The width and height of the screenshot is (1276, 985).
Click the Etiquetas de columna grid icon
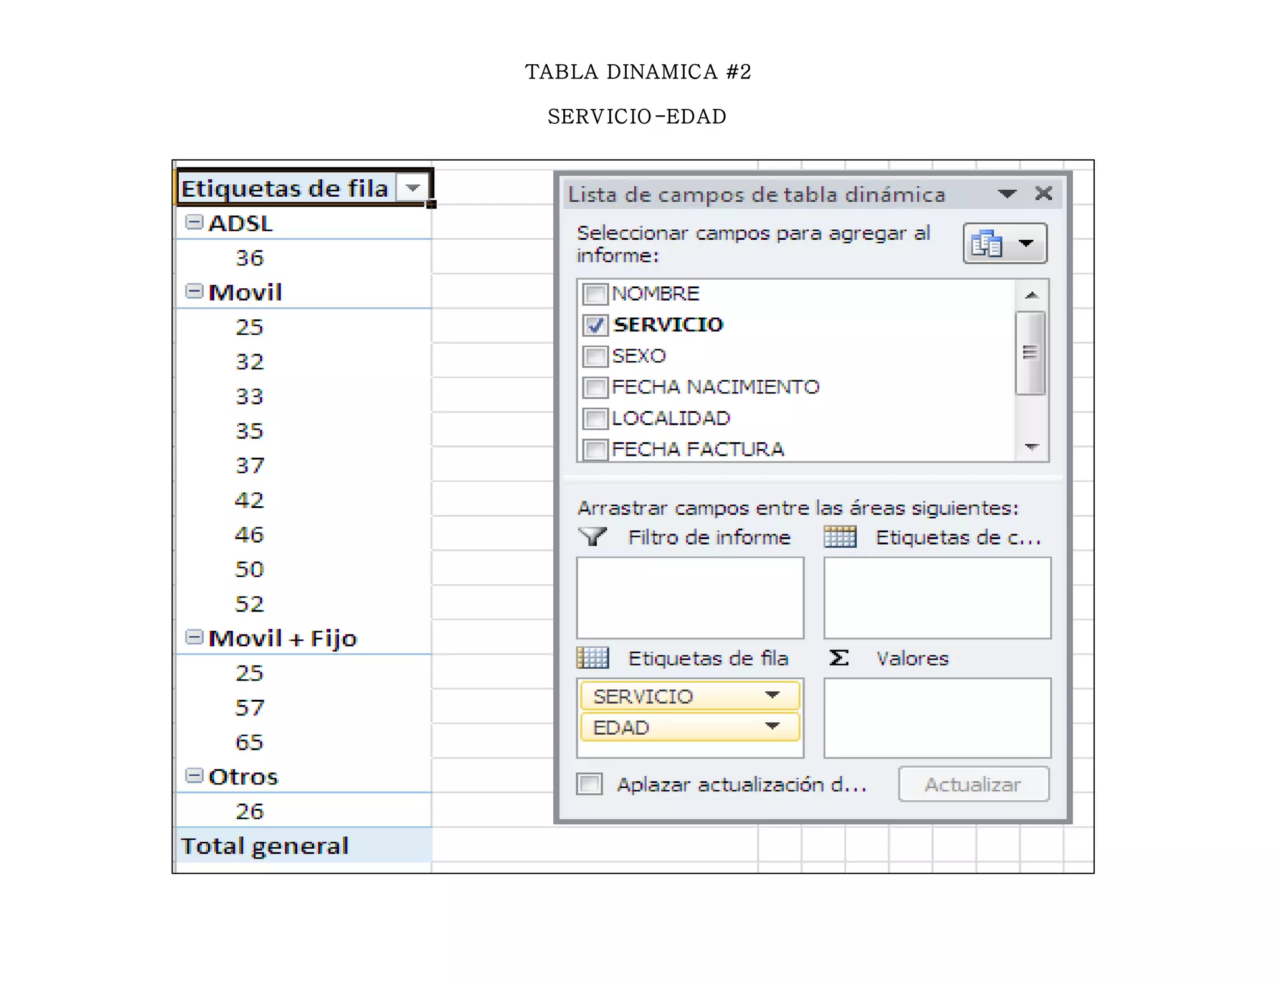[840, 536]
